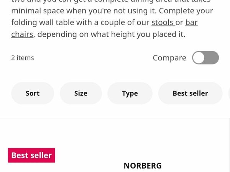Open the NORBERG product title
The image size is (230, 172).
pyautogui.click(x=143, y=166)
